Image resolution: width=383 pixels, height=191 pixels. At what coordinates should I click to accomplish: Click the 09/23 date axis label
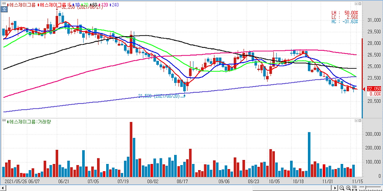(x=254, y=181)
